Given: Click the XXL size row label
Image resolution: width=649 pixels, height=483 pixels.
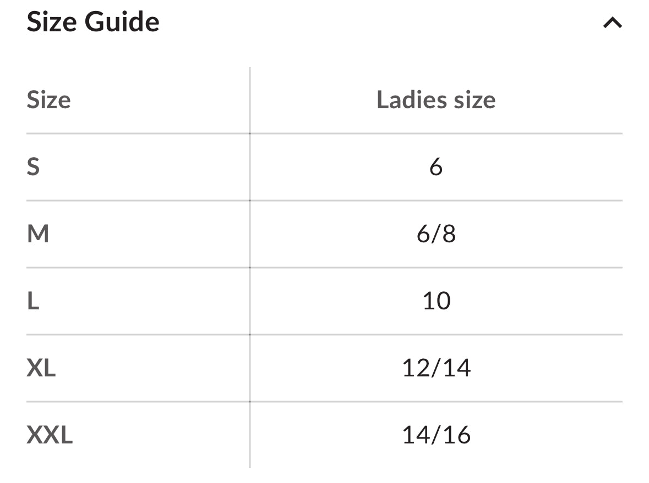Looking at the screenshot, I should click(x=50, y=435).
